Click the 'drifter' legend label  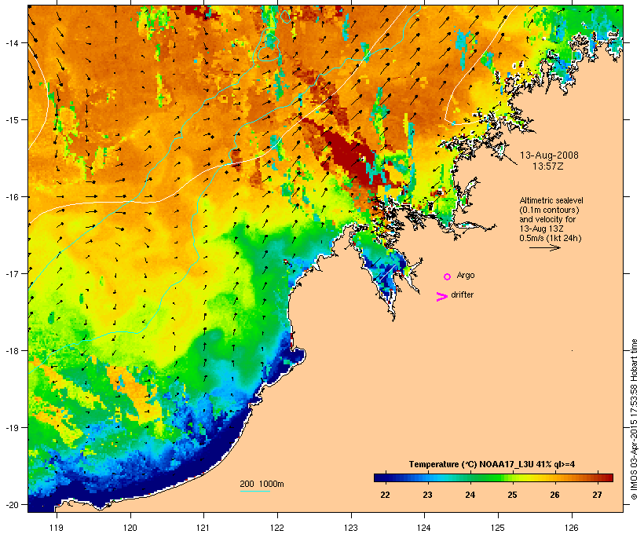[x=462, y=294]
